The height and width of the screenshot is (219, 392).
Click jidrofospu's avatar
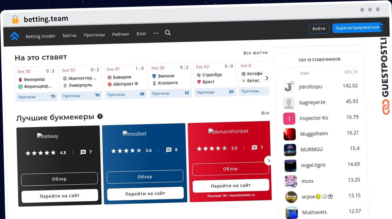(x=288, y=87)
